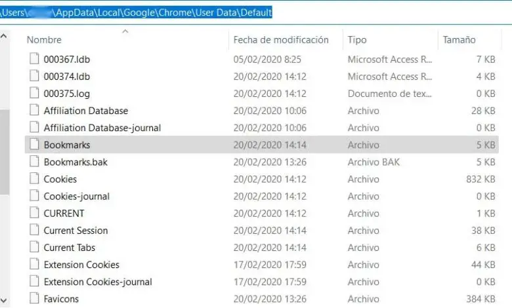Sort by Fecha de modificación column
512x308 pixels.
(280, 40)
